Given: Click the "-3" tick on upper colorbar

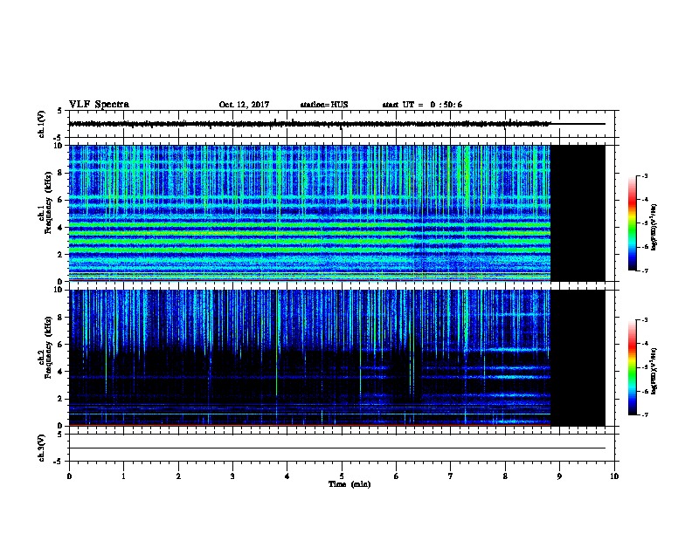Looking at the screenshot, I should [x=644, y=176].
